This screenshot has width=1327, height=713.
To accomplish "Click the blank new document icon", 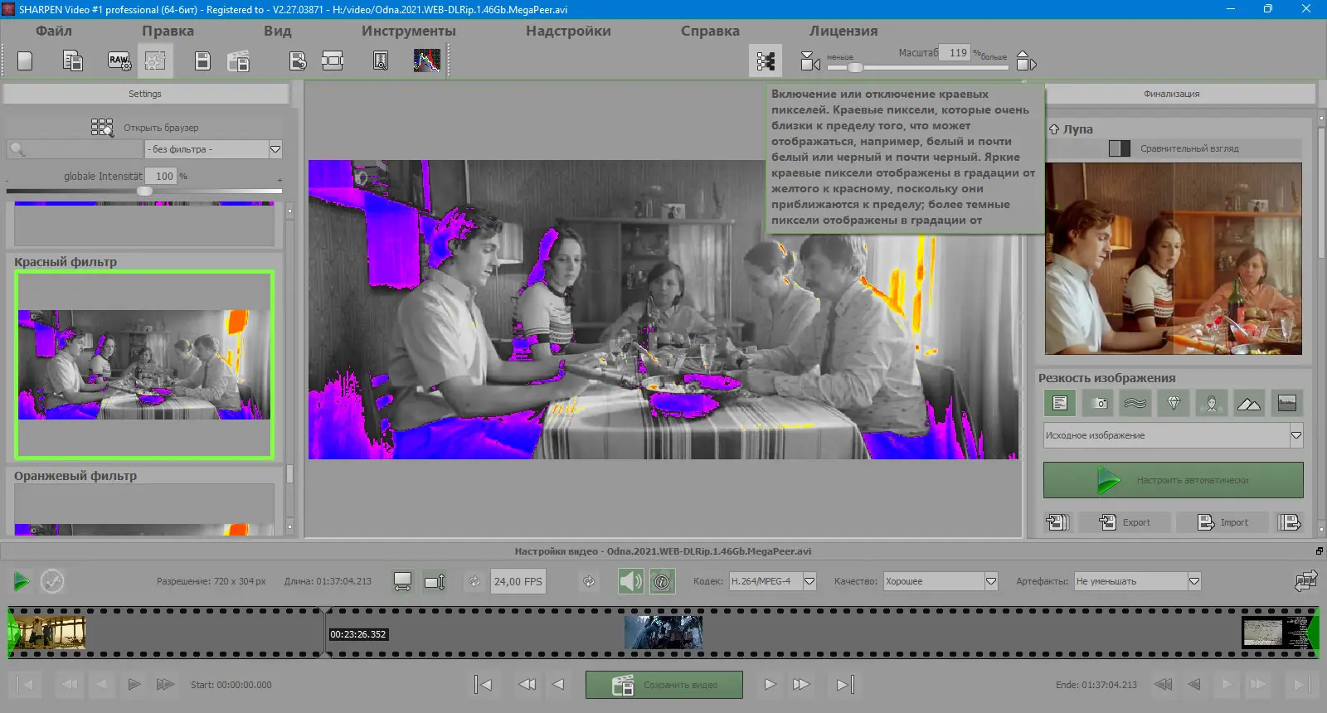I will point(25,61).
